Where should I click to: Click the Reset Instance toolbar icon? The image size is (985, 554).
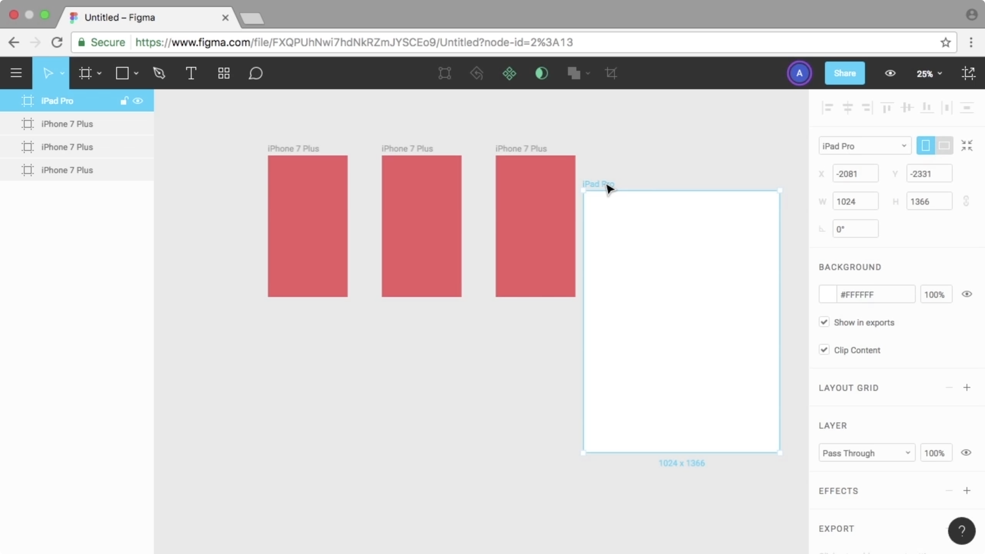(x=477, y=73)
